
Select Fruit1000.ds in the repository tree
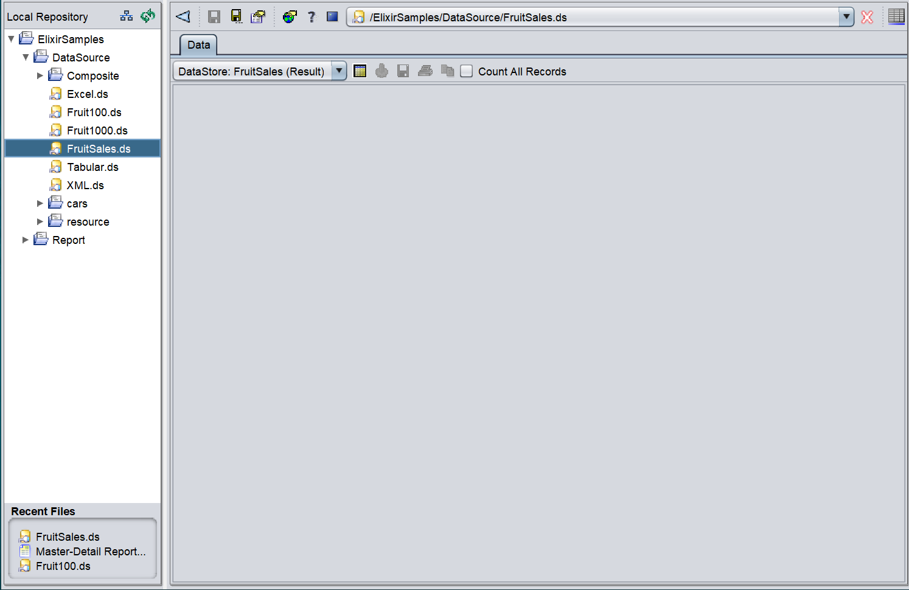point(97,131)
